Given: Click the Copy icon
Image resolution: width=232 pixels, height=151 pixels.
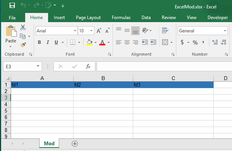Looking at the screenshot, I should [x=23, y=36].
